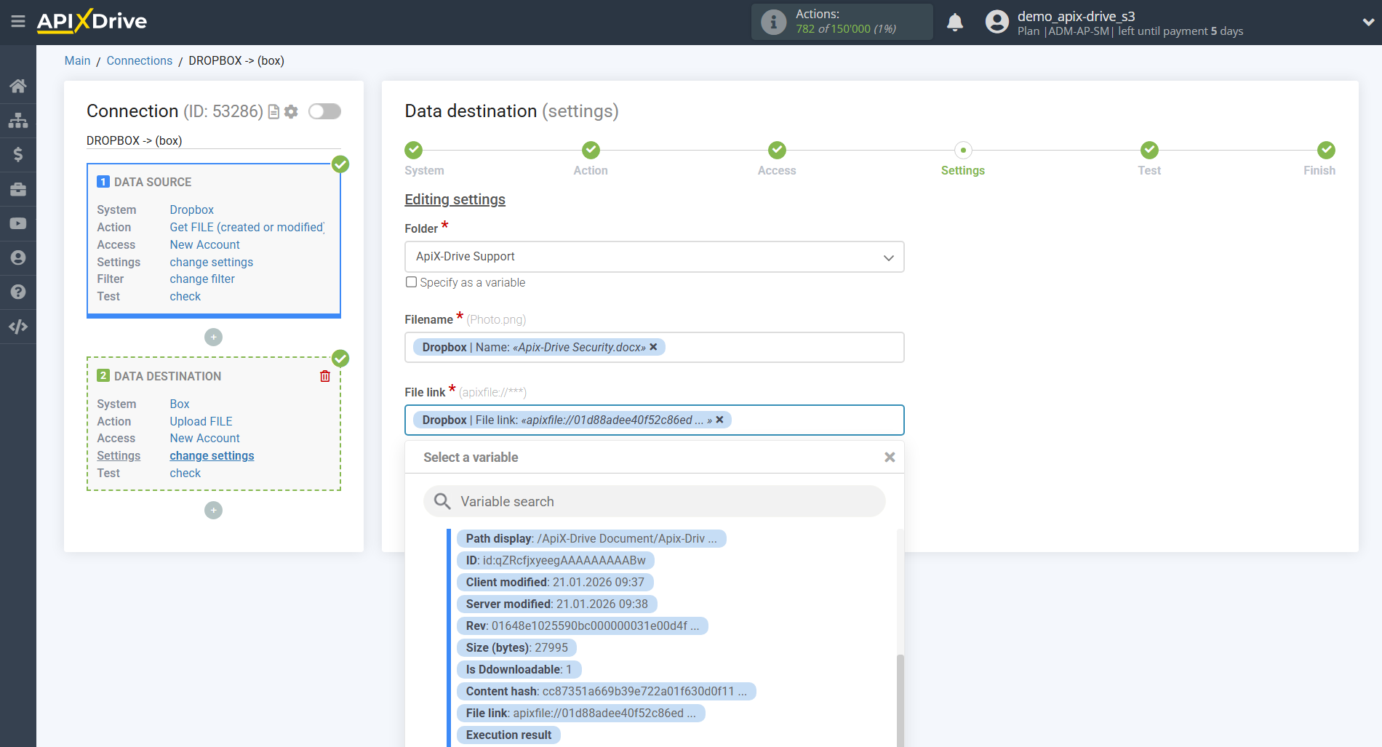Check the 'Specify as a variable' checkbox
This screenshot has width=1382, height=747.
click(412, 282)
